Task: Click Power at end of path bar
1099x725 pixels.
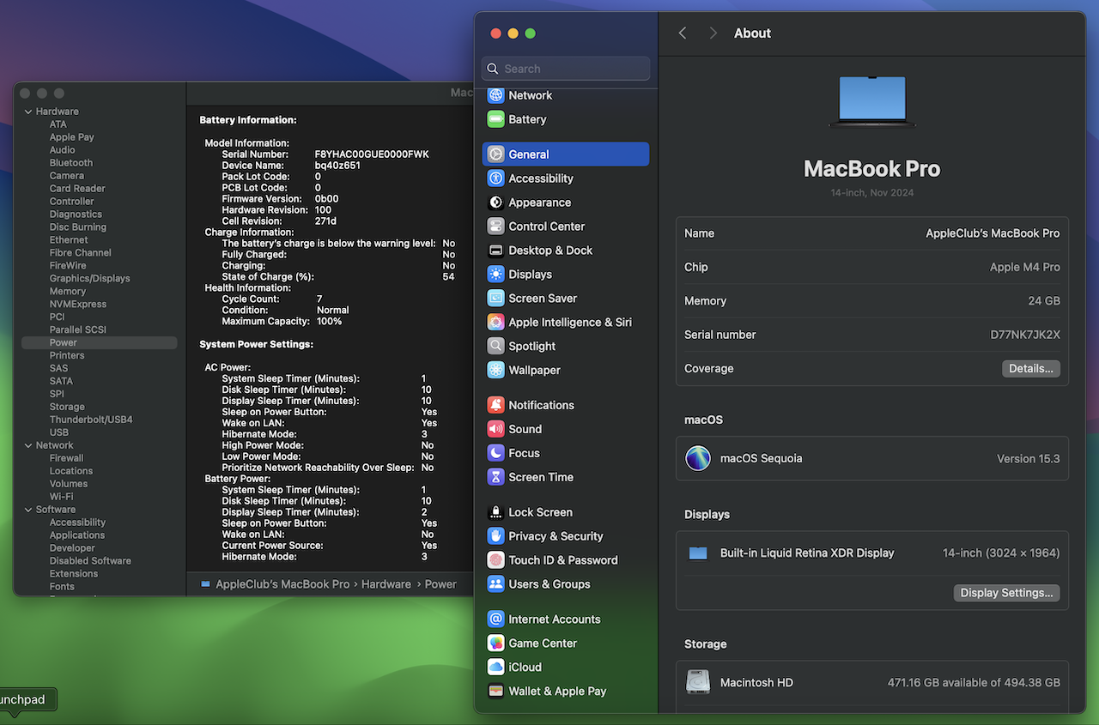Action: pos(440,584)
